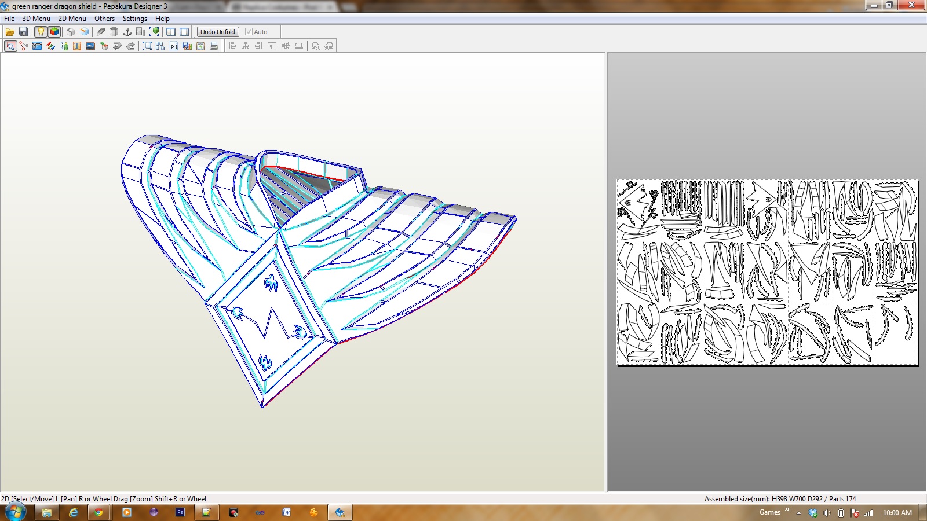Open the Settings menu
The width and height of the screenshot is (927, 521).
(135, 19)
